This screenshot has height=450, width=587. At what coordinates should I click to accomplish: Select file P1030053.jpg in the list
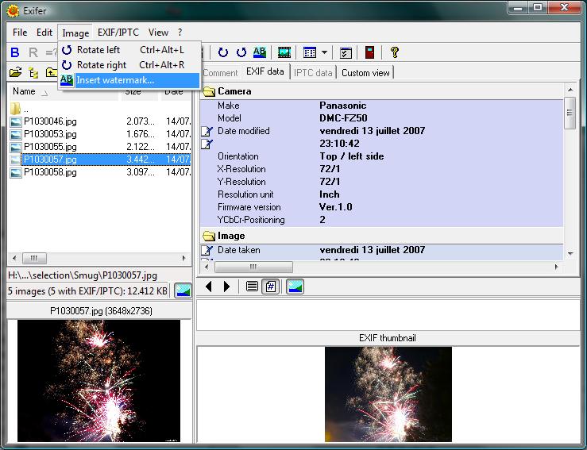(x=49, y=134)
